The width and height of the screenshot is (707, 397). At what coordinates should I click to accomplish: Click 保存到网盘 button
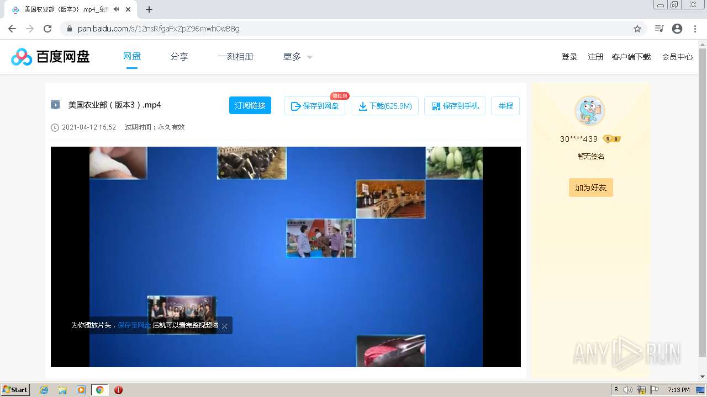(x=315, y=106)
